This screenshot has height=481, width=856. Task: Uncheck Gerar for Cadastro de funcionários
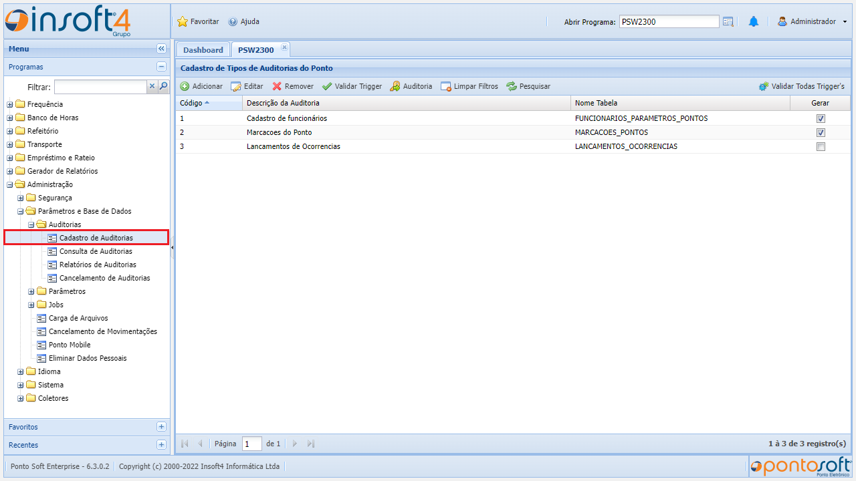pyautogui.click(x=821, y=118)
